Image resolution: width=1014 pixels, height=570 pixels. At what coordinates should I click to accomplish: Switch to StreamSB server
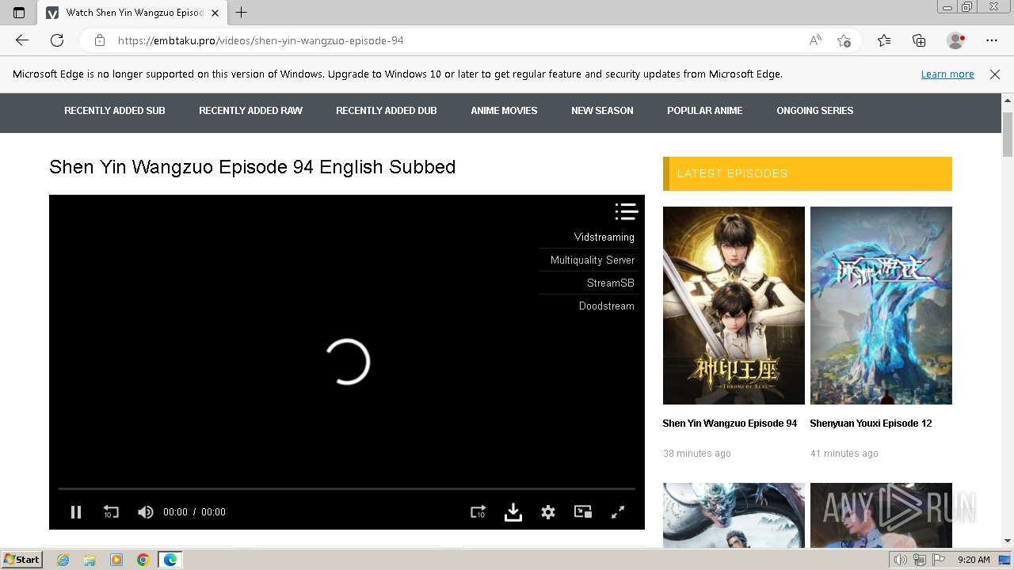coord(611,283)
